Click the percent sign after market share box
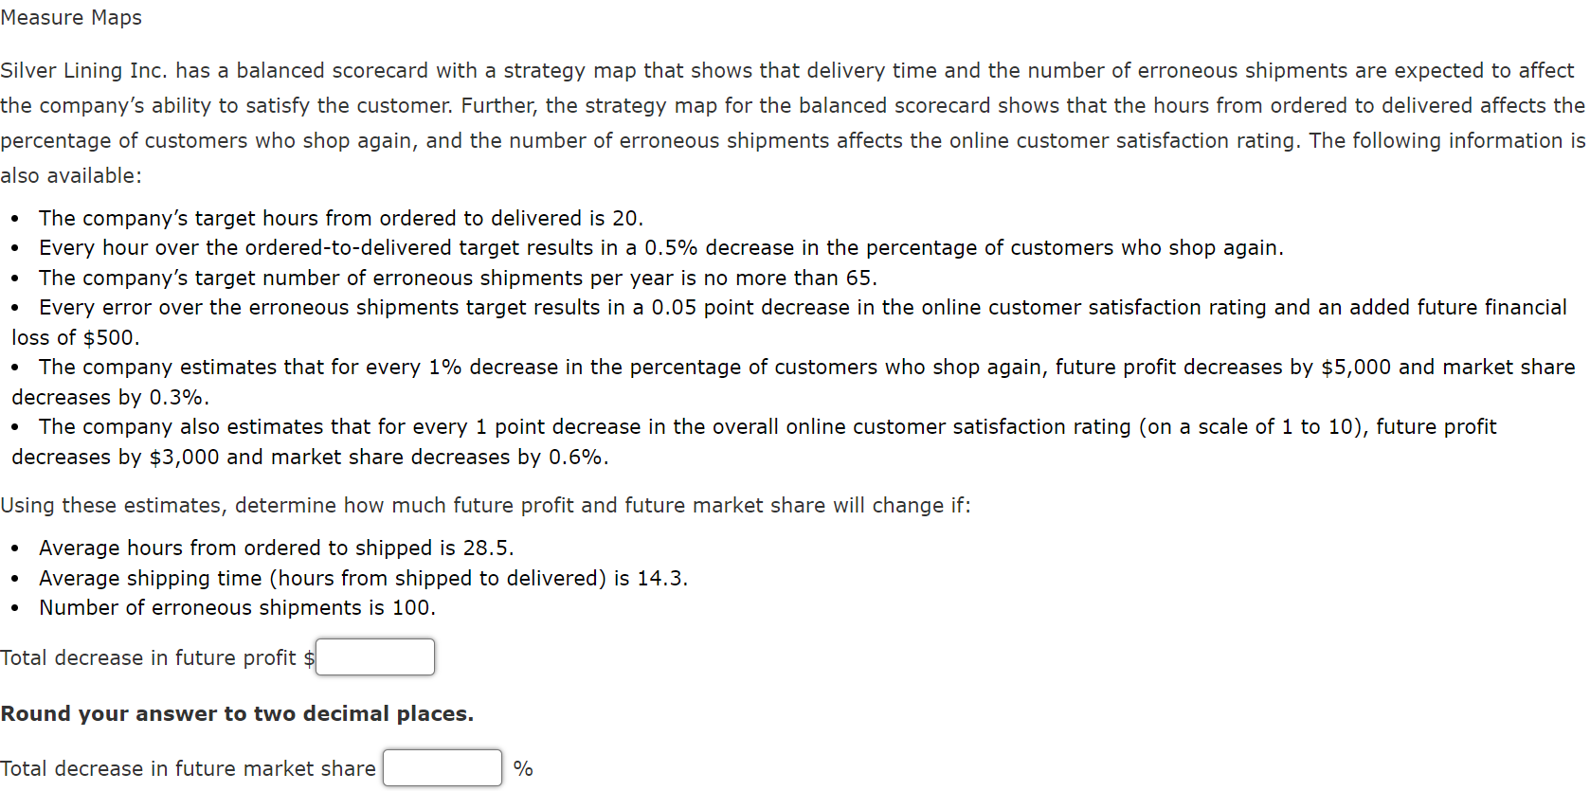 [522, 767]
